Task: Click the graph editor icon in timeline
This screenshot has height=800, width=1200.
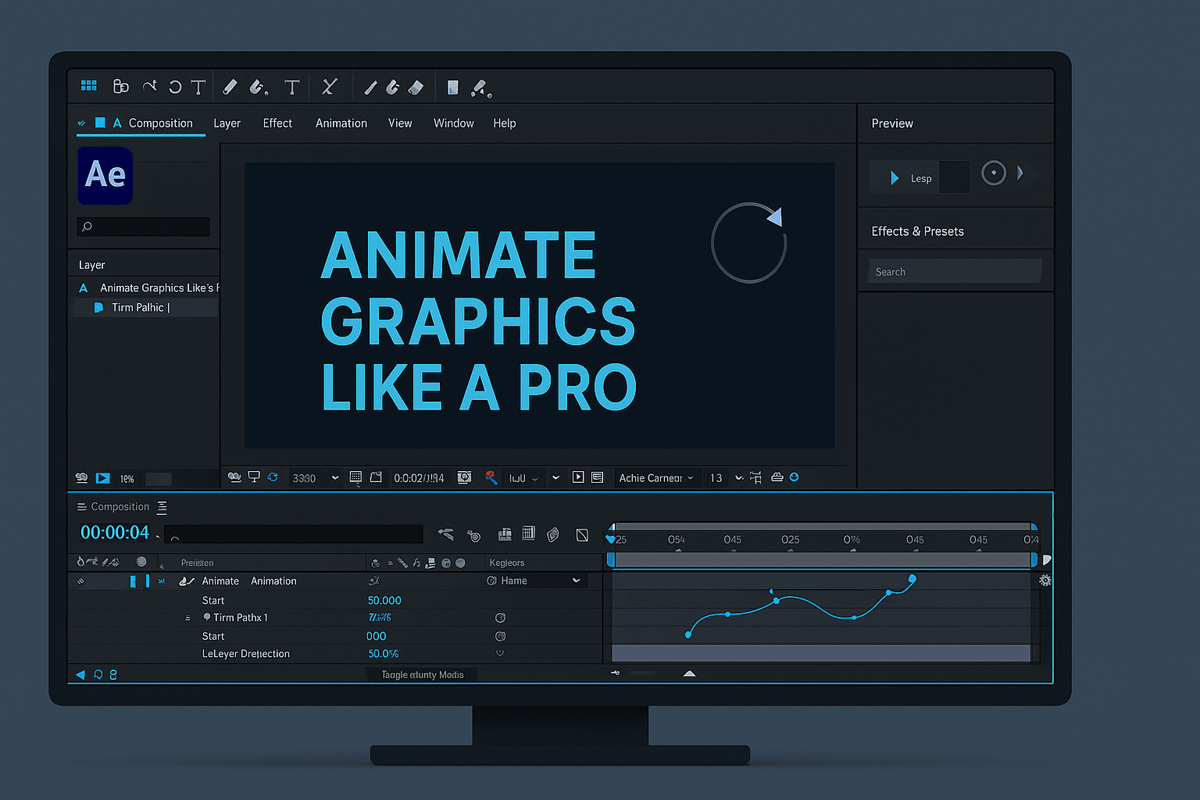Action: (x=582, y=534)
